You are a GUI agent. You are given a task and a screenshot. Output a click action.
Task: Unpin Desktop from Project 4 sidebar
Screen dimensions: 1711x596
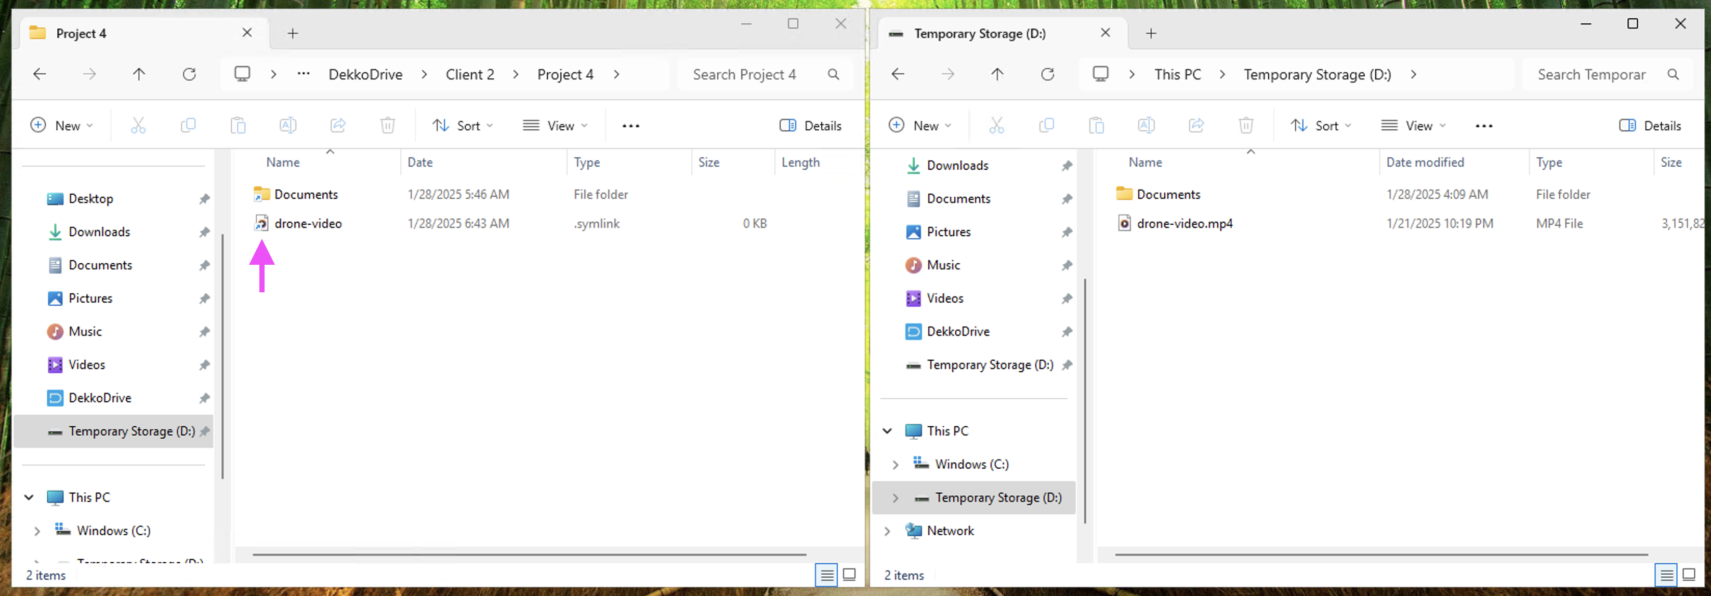tap(205, 198)
